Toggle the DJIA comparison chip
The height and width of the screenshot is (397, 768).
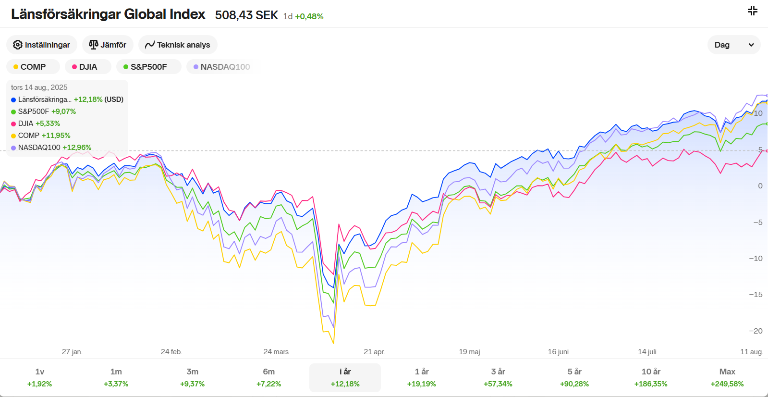click(x=88, y=67)
